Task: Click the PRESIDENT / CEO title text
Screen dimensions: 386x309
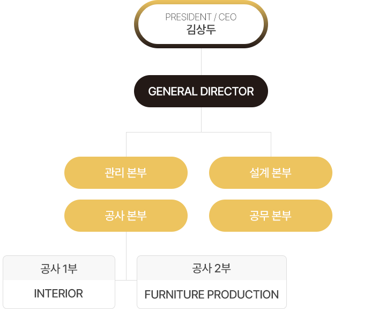Action: pyautogui.click(x=201, y=17)
